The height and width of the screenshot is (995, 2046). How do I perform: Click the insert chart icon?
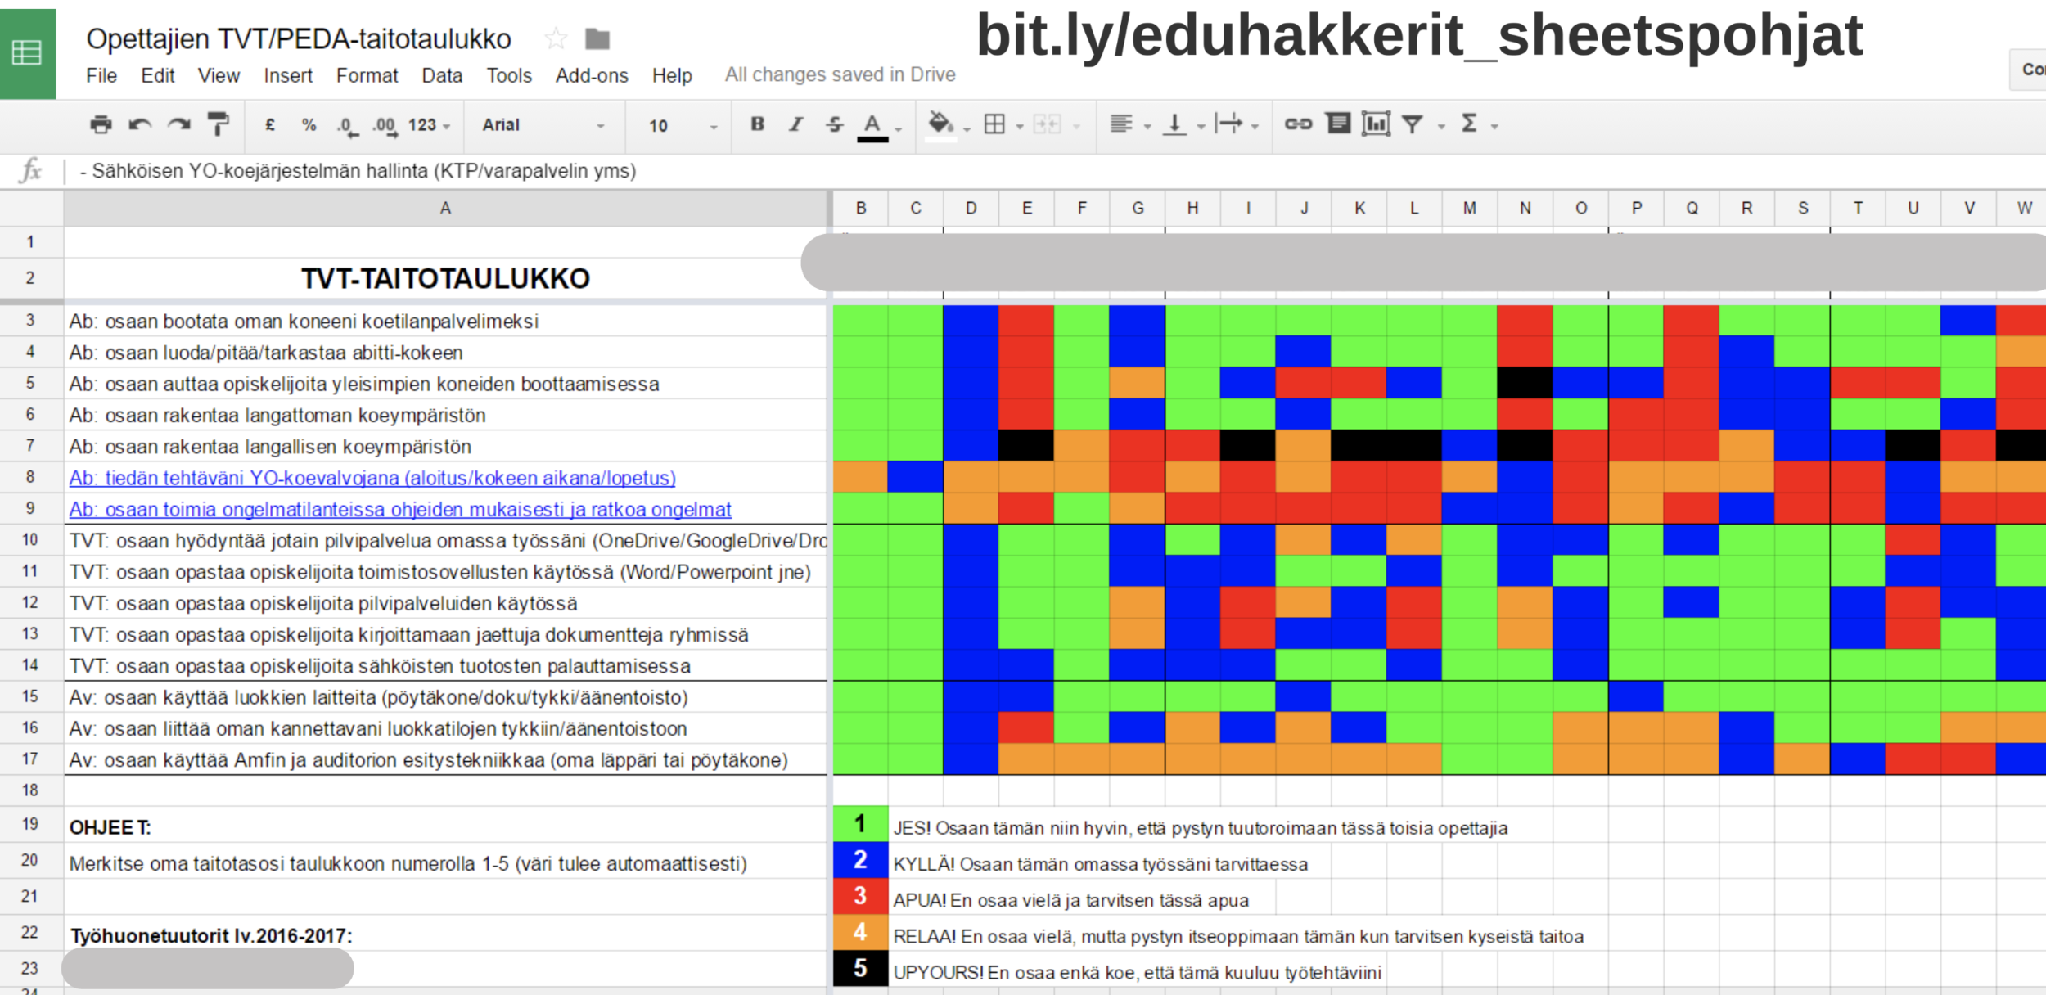pyautogui.click(x=1376, y=124)
